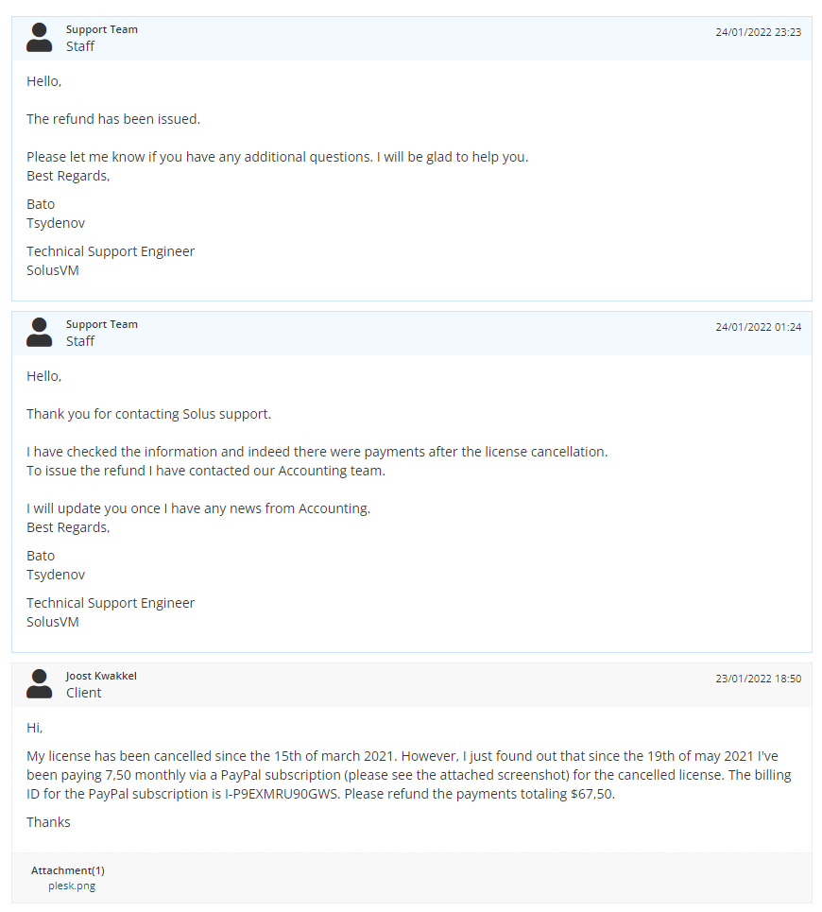The image size is (822, 912).
Task: Click the 23/01/2022 18:50 timestamp
Action: click(x=758, y=679)
